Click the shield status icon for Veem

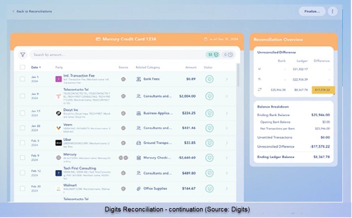click(x=209, y=128)
